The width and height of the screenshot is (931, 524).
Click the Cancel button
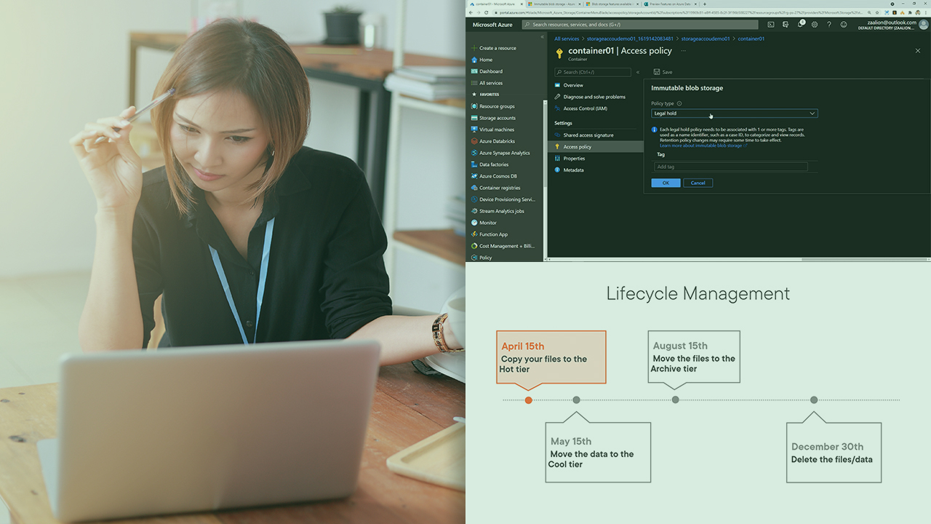[x=698, y=183]
